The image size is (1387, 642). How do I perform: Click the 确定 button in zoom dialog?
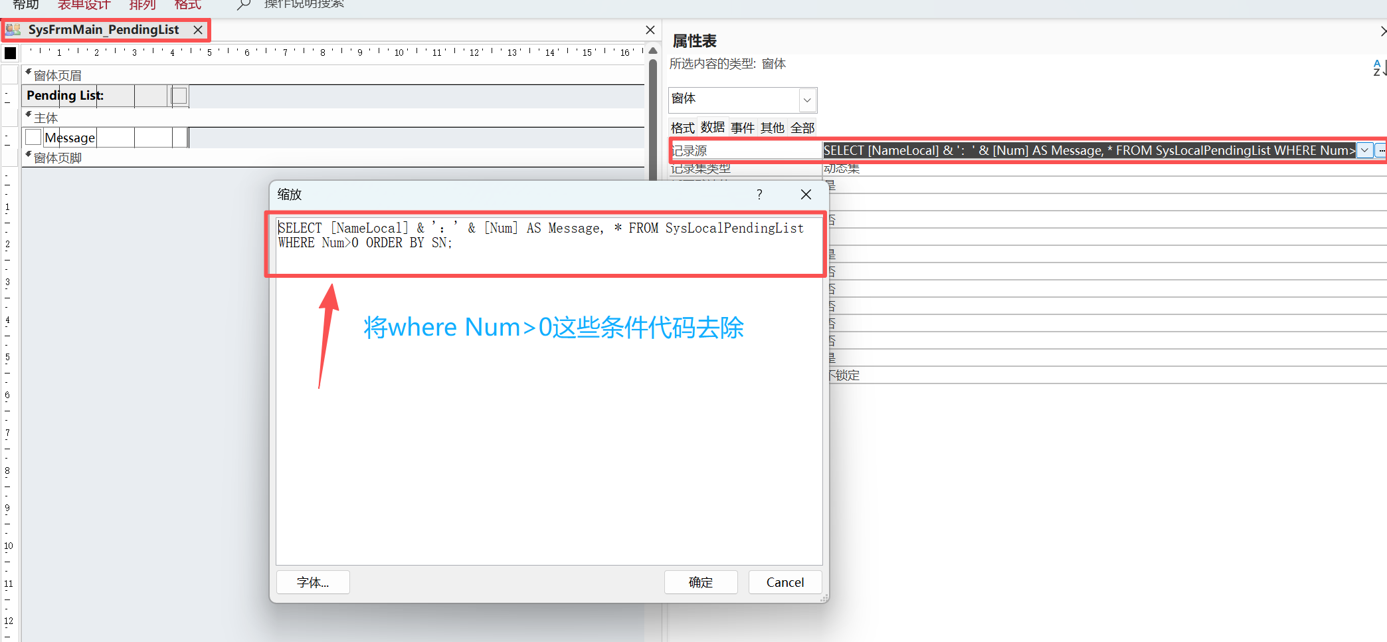coord(701,582)
